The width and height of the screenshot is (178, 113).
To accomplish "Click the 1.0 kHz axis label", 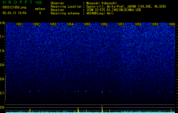I will click(x=2, y=51).
